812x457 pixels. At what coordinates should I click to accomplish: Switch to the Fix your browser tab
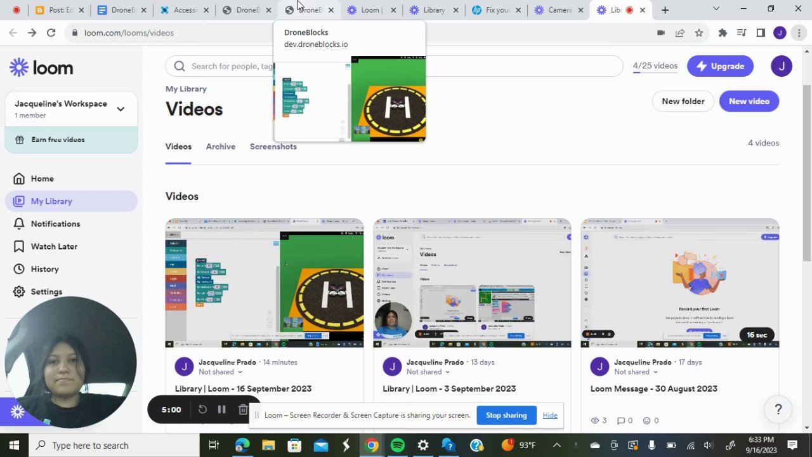click(497, 10)
